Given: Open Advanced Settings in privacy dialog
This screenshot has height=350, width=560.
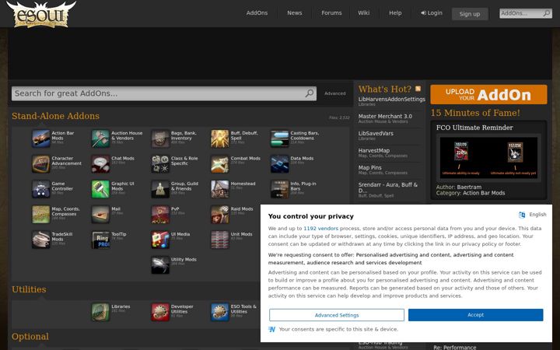Looking at the screenshot, I should click(x=337, y=315).
